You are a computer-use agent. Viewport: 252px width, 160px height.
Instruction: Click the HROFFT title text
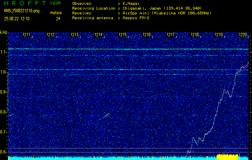(x=25, y=3)
